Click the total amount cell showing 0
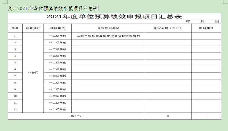 pos(168,116)
